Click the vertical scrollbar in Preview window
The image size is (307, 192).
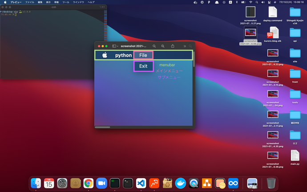pyautogui.click(x=194, y=59)
